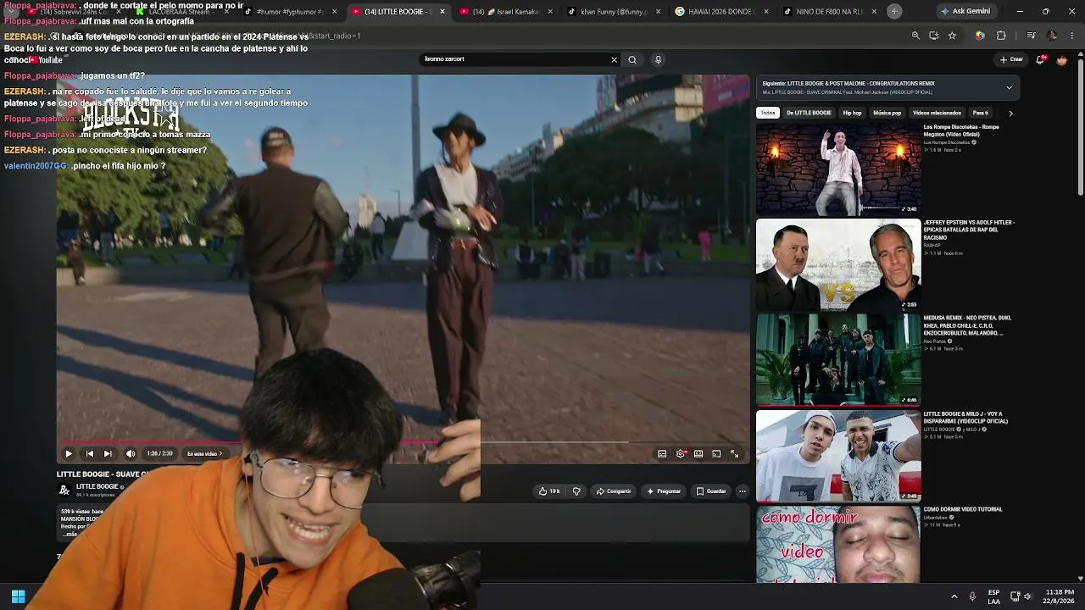Open the 'En este video' chapters chip
Image resolution: width=1085 pixels, height=610 pixels.
coord(204,454)
